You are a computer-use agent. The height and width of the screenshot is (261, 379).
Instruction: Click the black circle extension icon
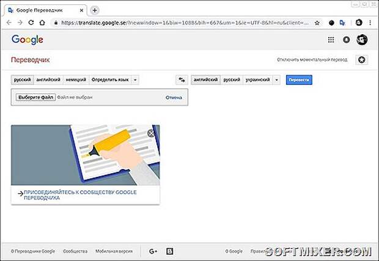(x=331, y=23)
